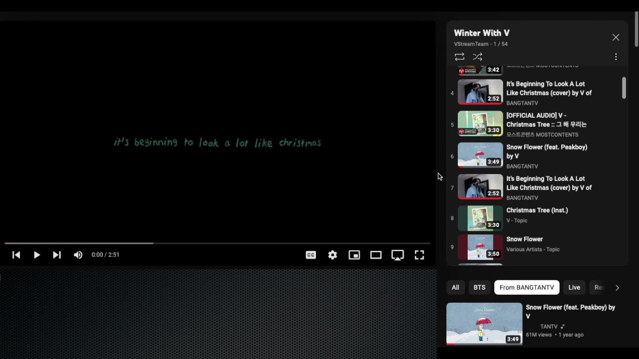Select the All filter chip
639x359 pixels.
455,288
